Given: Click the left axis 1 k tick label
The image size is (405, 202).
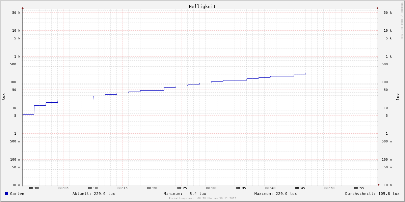Looking at the screenshot, I should pyautogui.click(x=17, y=57).
